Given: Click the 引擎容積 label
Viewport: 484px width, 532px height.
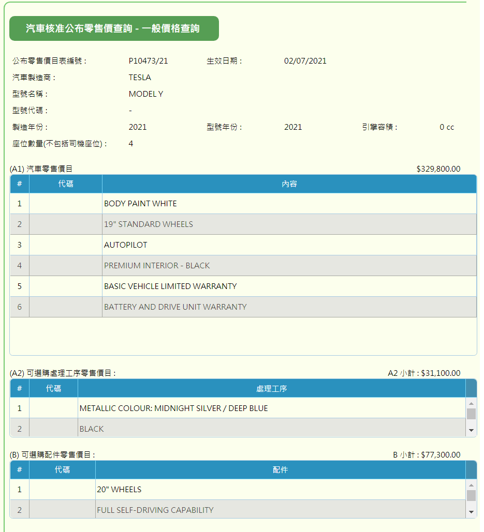Looking at the screenshot, I should coord(380,127).
